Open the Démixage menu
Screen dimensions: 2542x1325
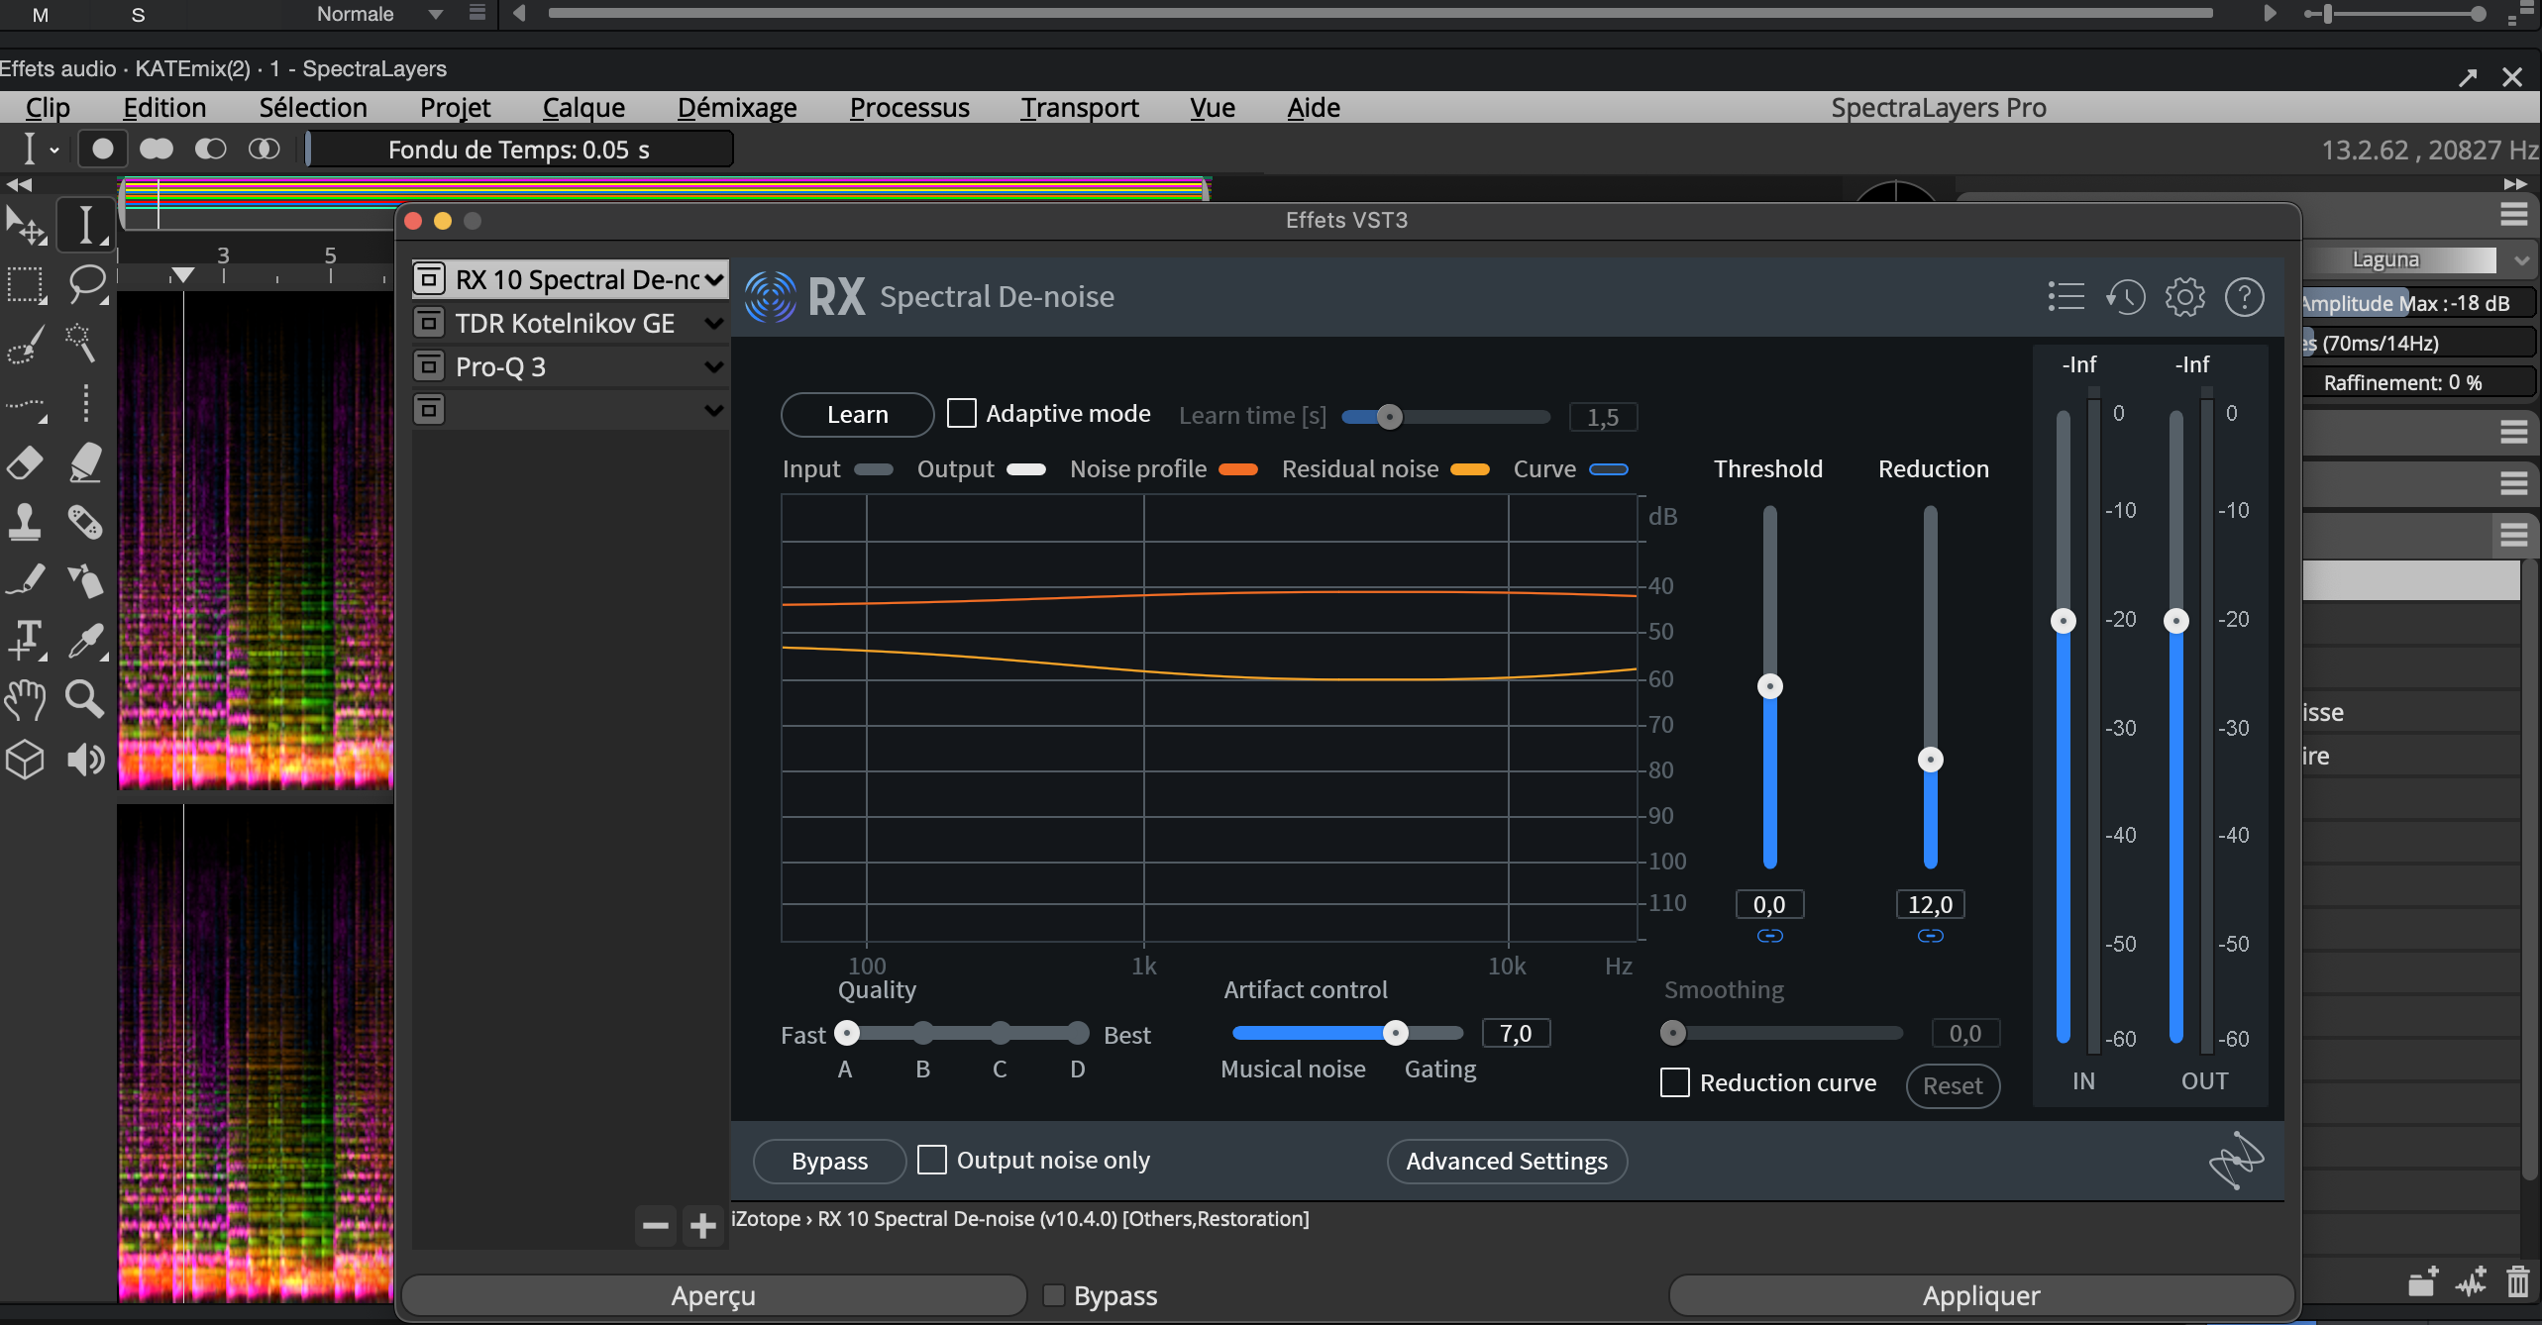737,107
